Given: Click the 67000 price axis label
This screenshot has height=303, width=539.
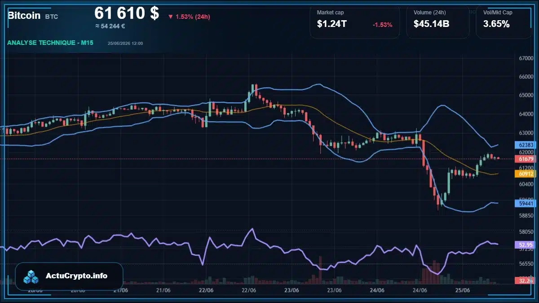Looking at the screenshot, I should [x=526, y=58].
